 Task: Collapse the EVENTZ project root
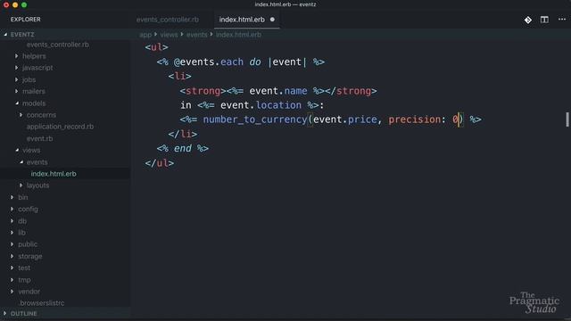(x=5, y=35)
